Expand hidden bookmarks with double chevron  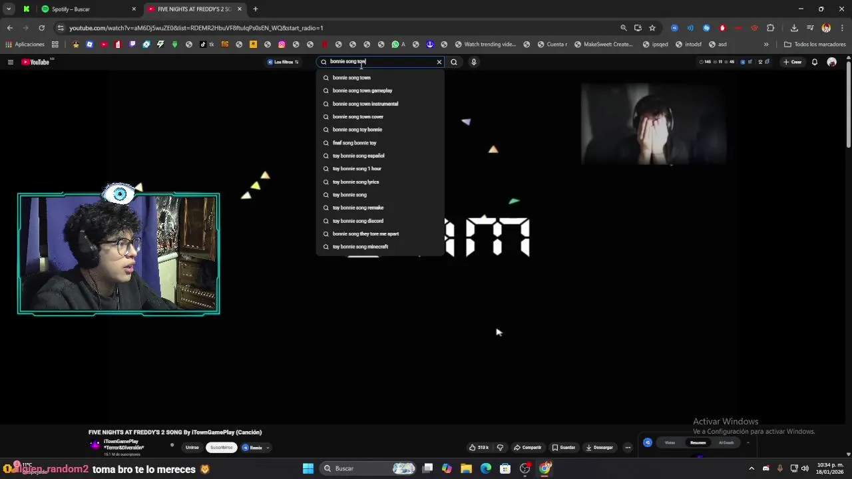coord(766,45)
